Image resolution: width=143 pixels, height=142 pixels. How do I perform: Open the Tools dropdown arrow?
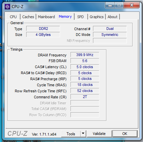83,134
